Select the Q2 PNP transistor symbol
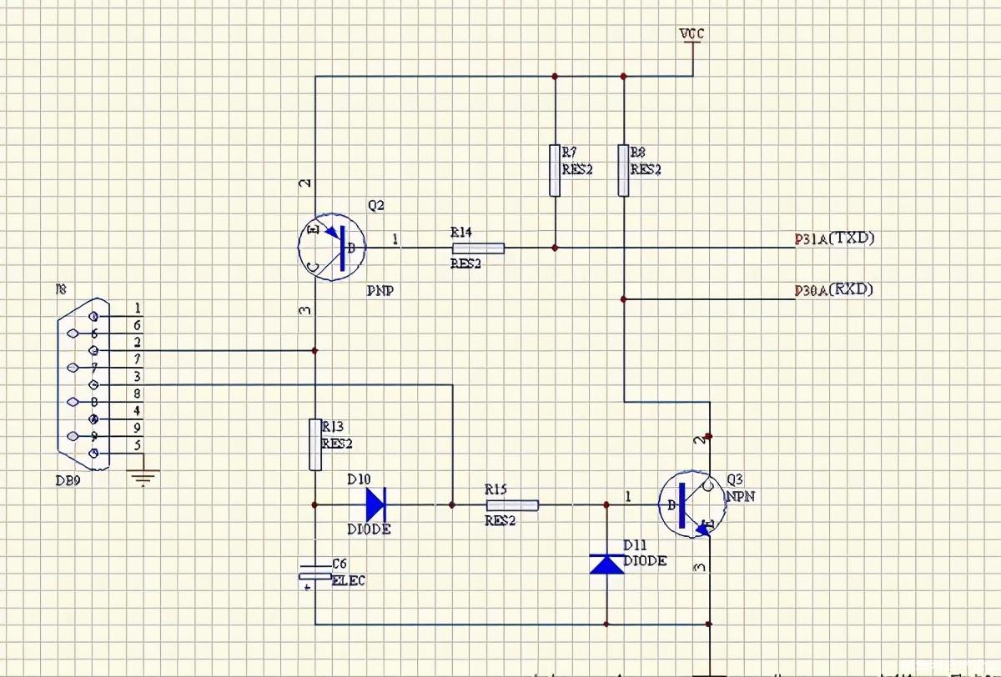 point(333,248)
